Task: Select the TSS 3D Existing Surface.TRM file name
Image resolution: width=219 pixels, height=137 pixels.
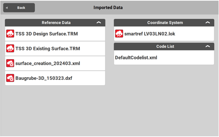Action: 47,49
